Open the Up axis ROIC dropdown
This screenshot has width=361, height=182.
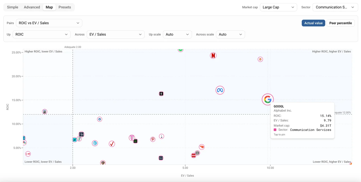(42, 34)
